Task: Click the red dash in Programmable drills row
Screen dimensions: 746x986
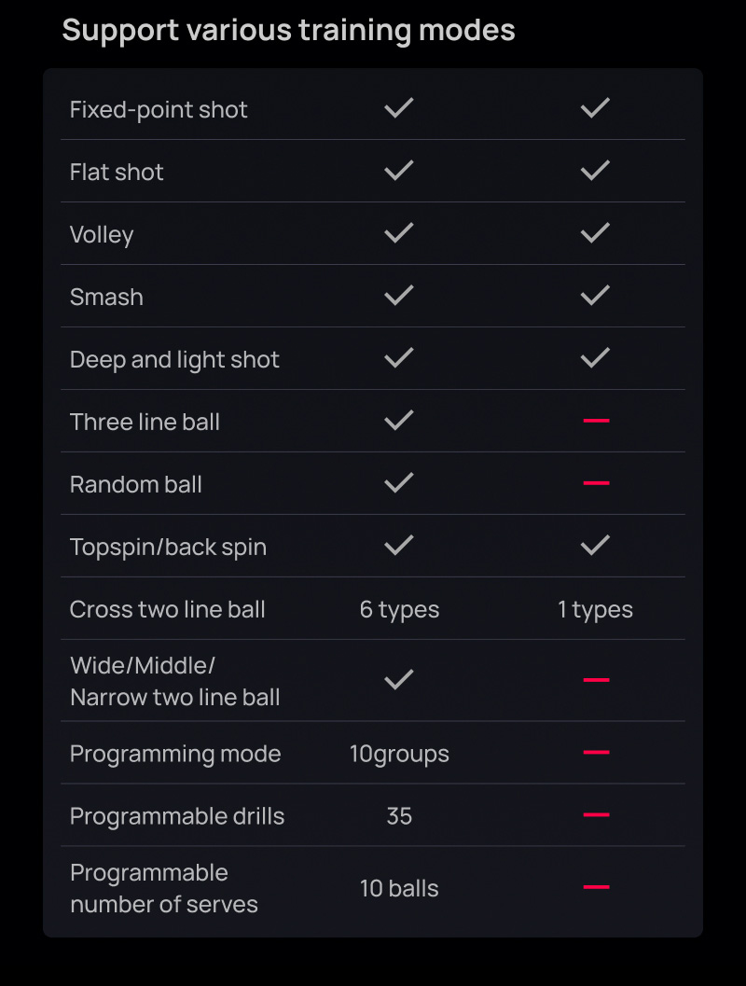Action: [596, 815]
